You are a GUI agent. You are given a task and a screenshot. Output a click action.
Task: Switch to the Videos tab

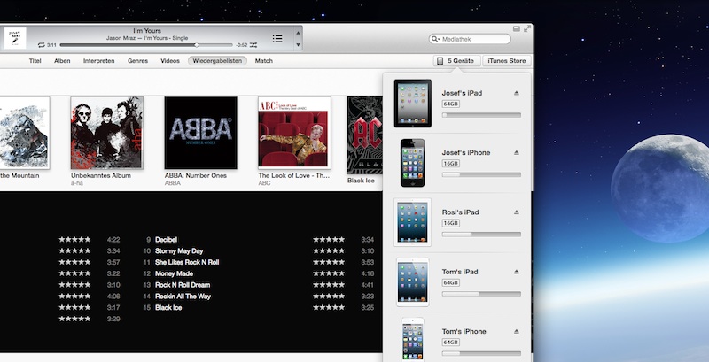170,61
